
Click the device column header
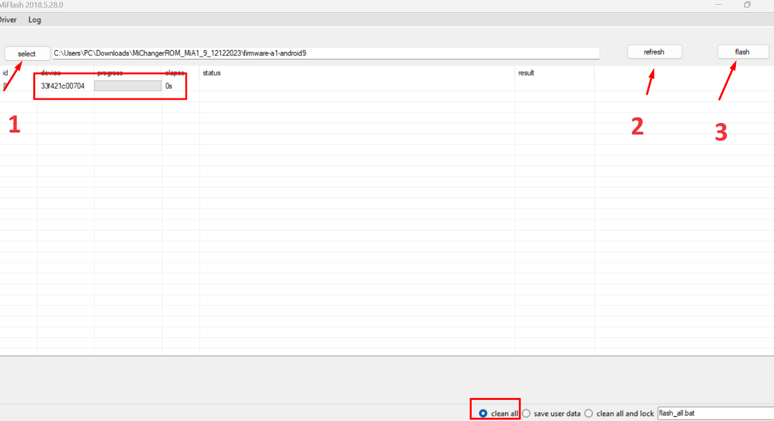[x=51, y=73]
